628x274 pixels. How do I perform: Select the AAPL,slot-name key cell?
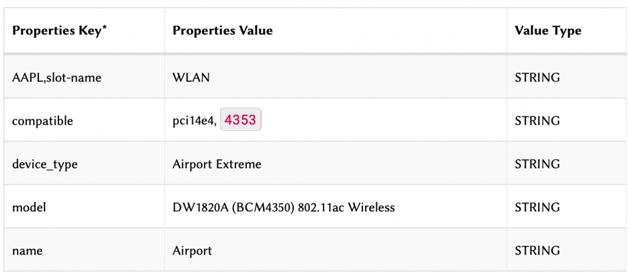pyautogui.click(x=57, y=78)
